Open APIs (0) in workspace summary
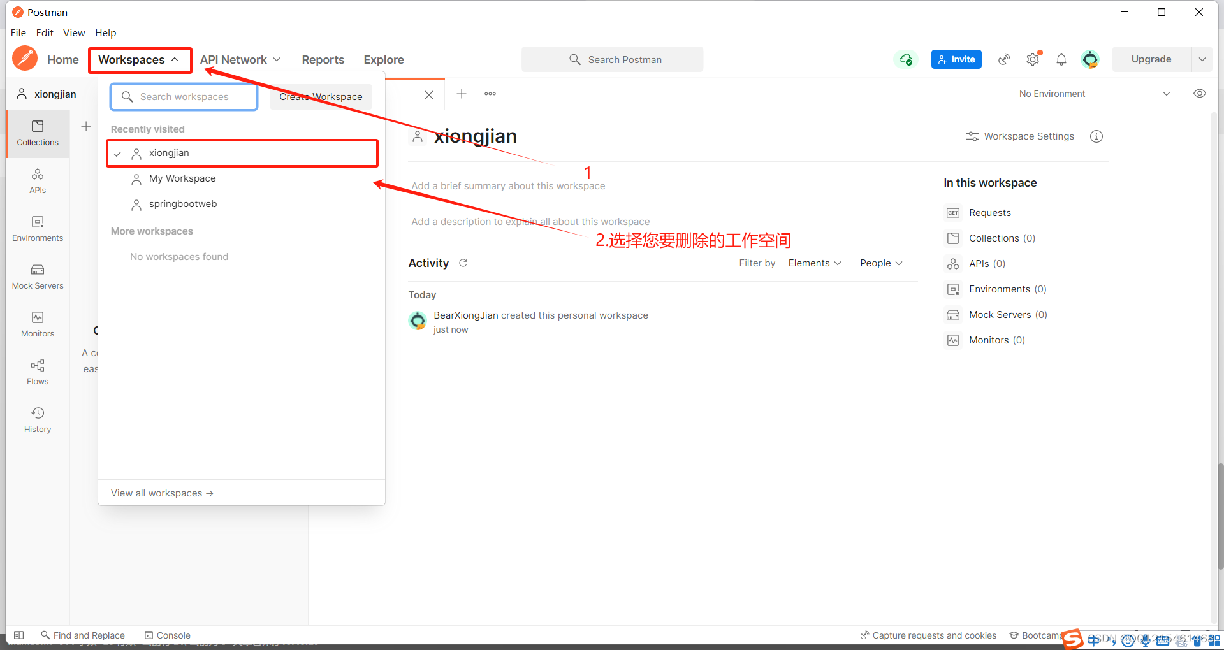1224x650 pixels. pos(987,264)
